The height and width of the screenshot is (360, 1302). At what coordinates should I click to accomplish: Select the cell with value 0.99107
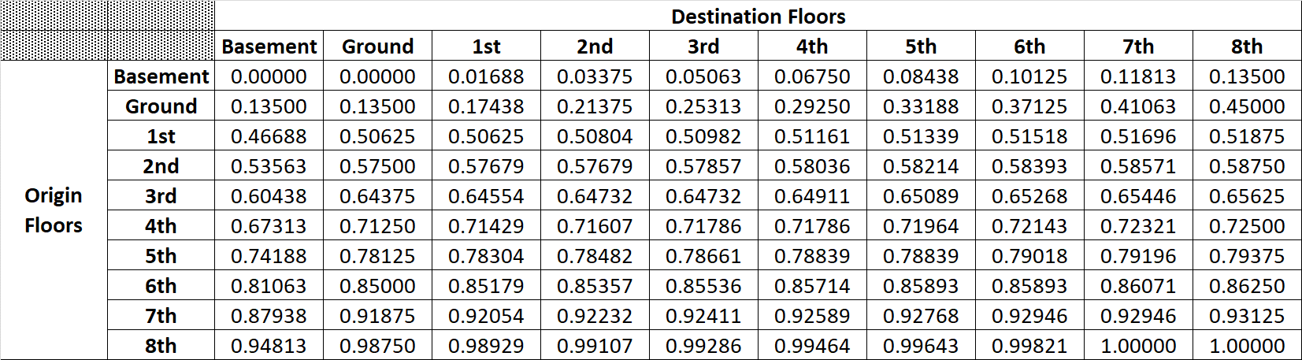595,346
